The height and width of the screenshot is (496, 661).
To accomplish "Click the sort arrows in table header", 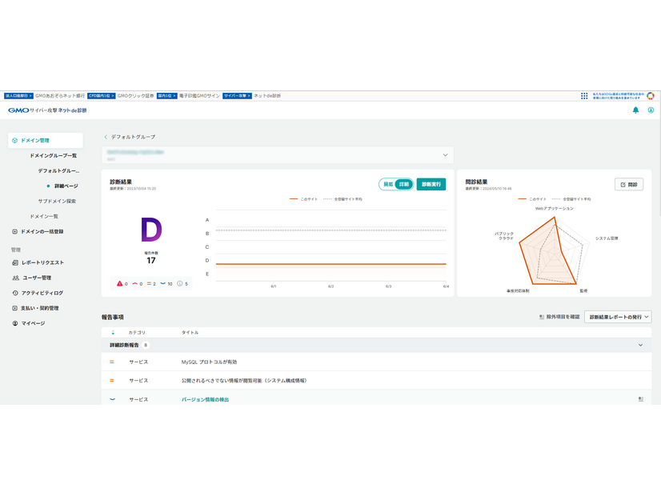I will click(113, 332).
